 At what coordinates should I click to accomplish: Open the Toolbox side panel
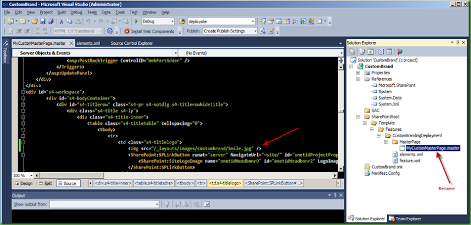pos(5,52)
